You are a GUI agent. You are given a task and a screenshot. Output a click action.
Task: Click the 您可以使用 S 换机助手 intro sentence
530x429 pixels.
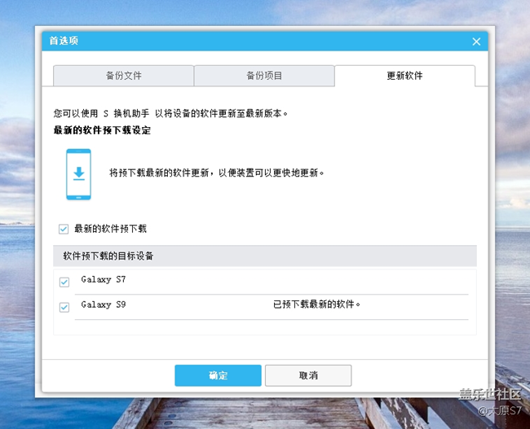(x=170, y=113)
